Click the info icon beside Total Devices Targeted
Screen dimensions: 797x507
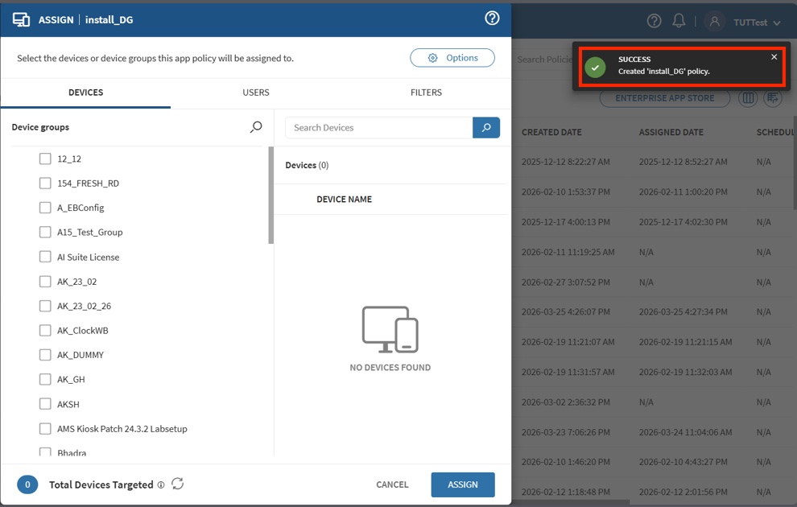(161, 485)
